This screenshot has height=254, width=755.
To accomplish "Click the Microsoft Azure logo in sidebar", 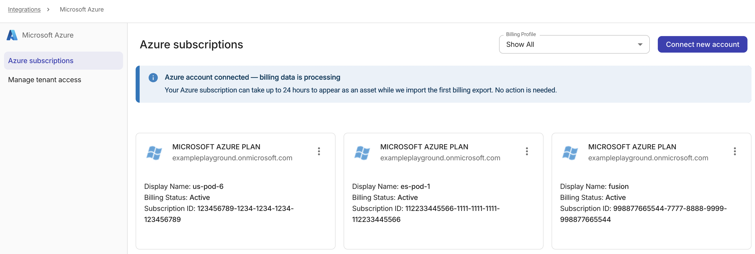I will [12, 35].
